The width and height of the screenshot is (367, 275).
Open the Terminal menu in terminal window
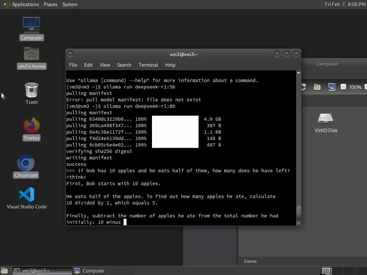(x=148, y=65)
